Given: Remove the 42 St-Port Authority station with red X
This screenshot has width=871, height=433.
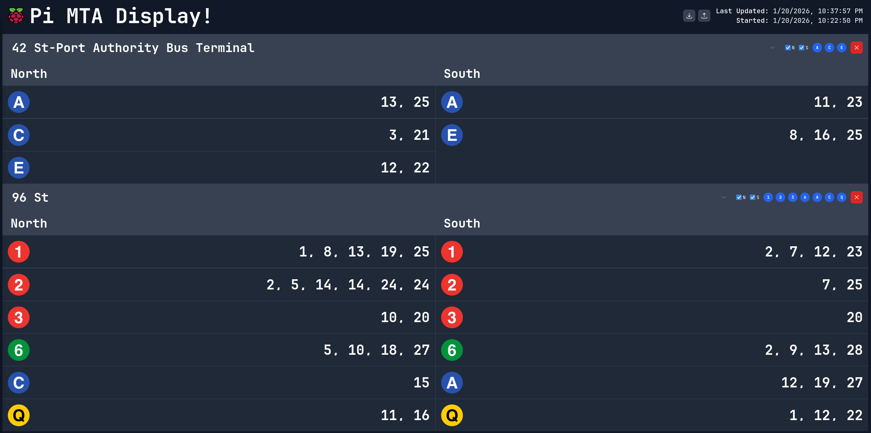Looking at the screenshot, I should 856,48.
